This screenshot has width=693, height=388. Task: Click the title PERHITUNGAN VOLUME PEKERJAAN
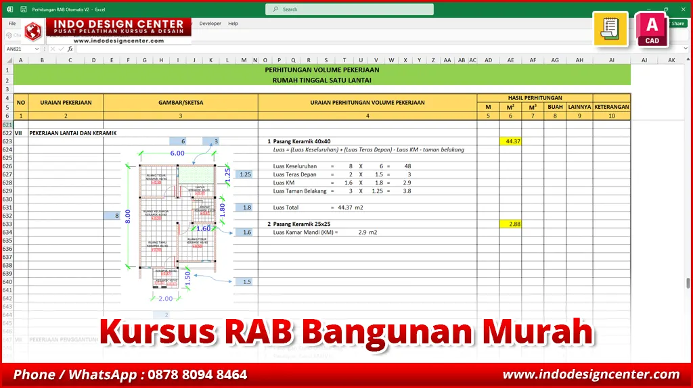(x=321, y=70)
